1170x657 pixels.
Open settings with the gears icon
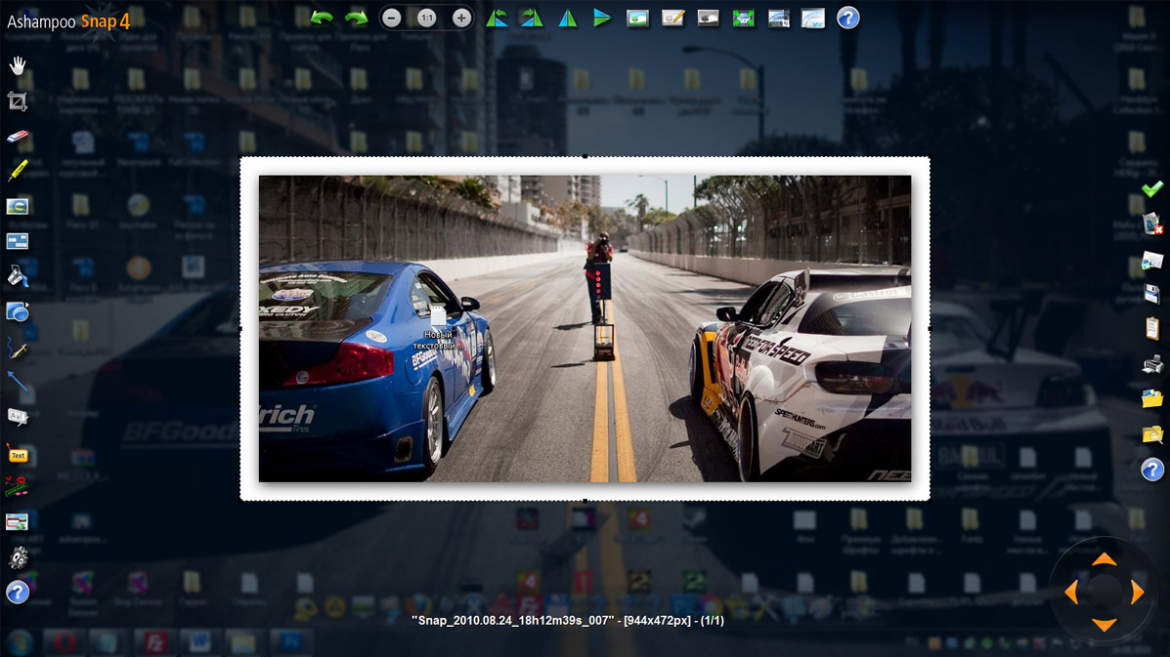coord(18,557)
